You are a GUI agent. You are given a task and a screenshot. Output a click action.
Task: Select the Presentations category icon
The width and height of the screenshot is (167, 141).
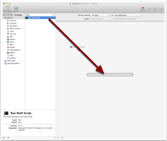tap(8, 50)
